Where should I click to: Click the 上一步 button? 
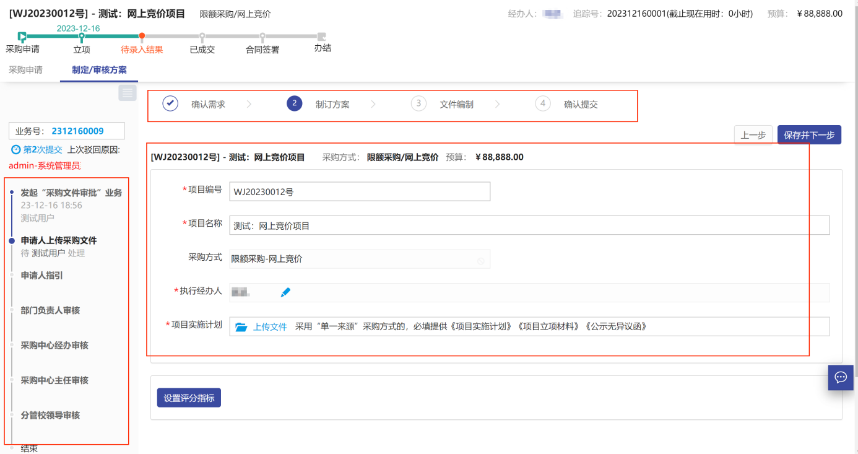(x=753, y=134)
